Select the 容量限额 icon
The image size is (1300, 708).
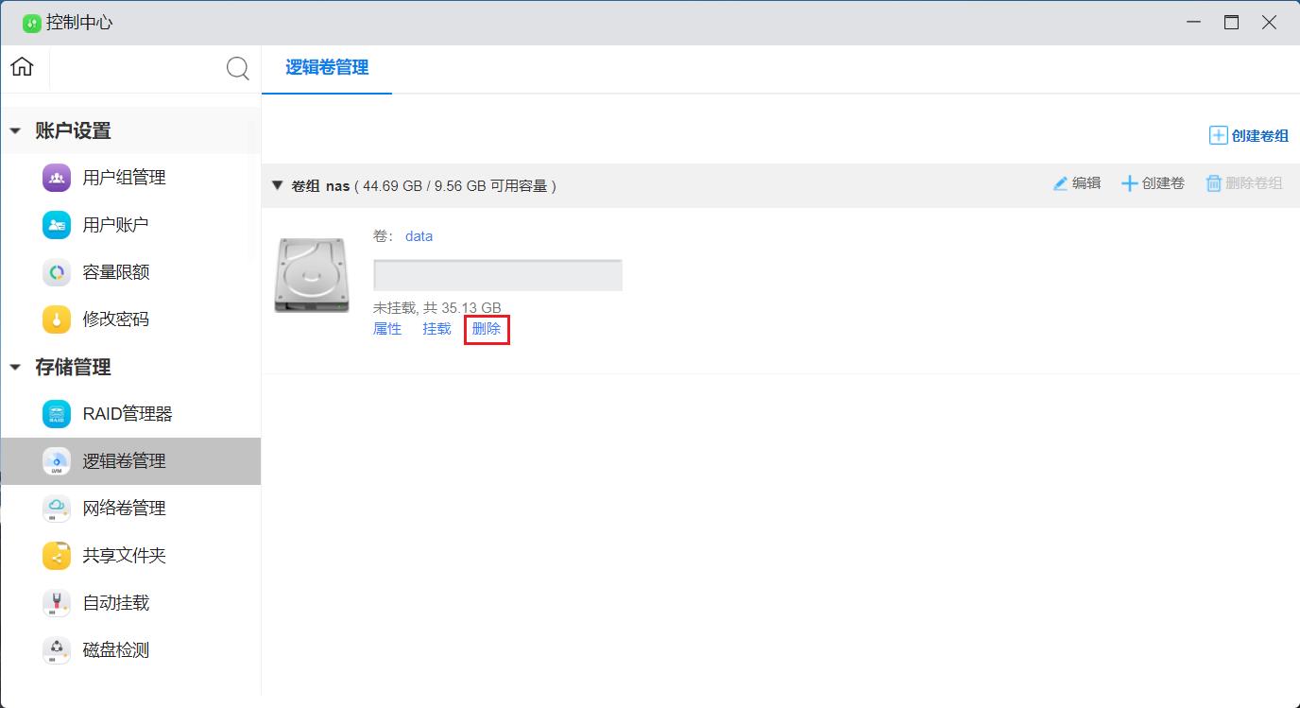(x=57, y=272)
